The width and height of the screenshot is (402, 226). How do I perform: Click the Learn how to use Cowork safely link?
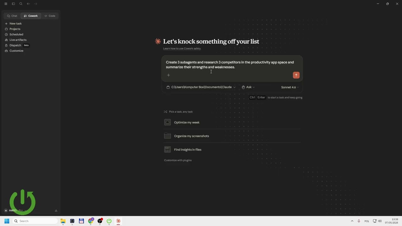182,49
